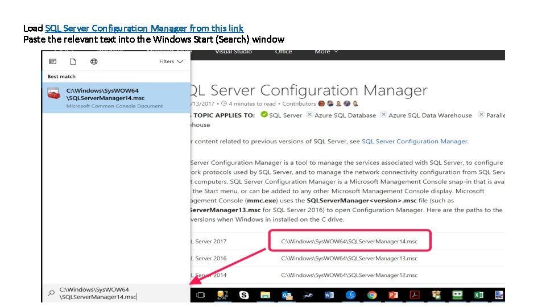The width and height of the screenshot is (546, 307).
Task: Open Google Chrome from the taskbar
Action: (x=372, y=295)
